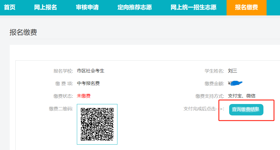Select the 网上统一招生志愿 tab
The image size is (280, 150).
tap(193, 7)
